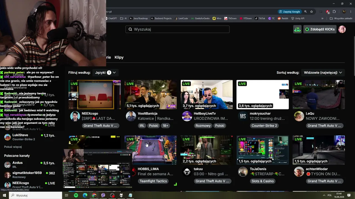Click the Zapytaj Google button
Viewport: 355px width, 199px height.
click(290, 12)
